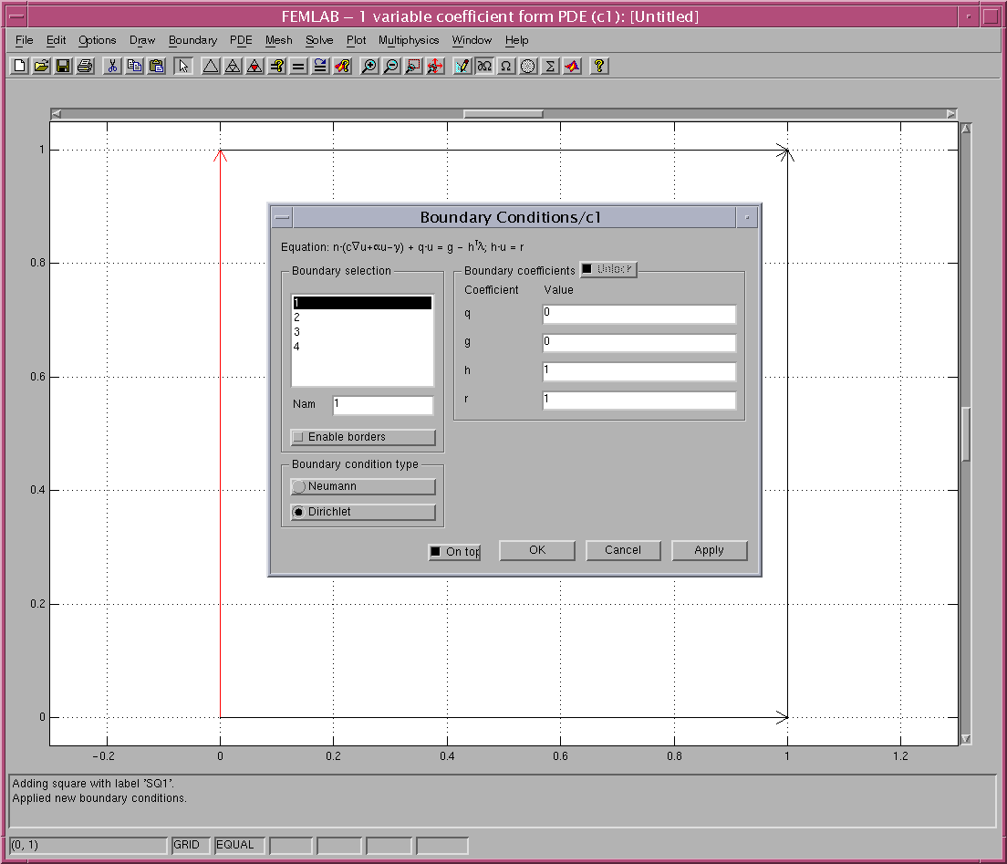Open the Window menu

point(472,40)
